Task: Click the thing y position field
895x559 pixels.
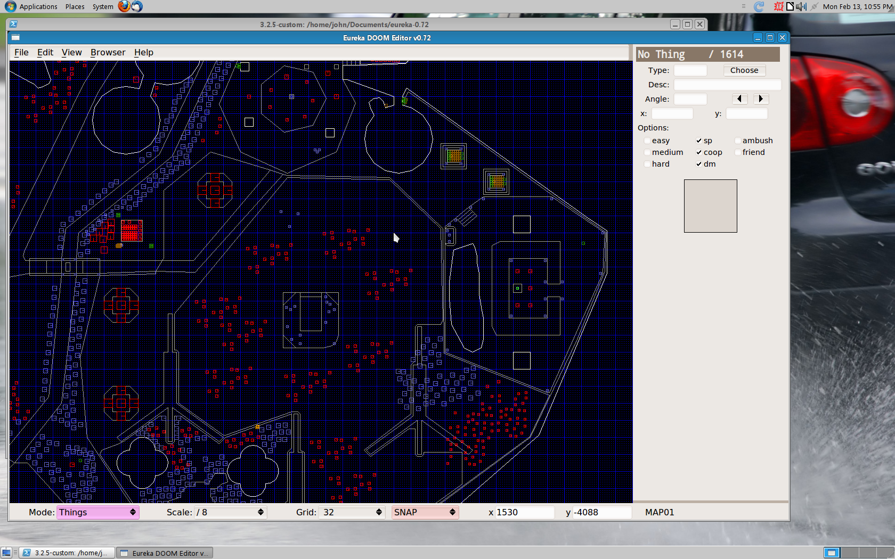Action: [x=747, y=113]
